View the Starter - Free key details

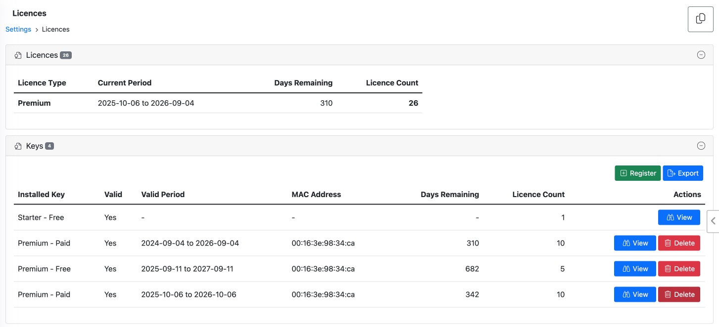click(679, 217)
